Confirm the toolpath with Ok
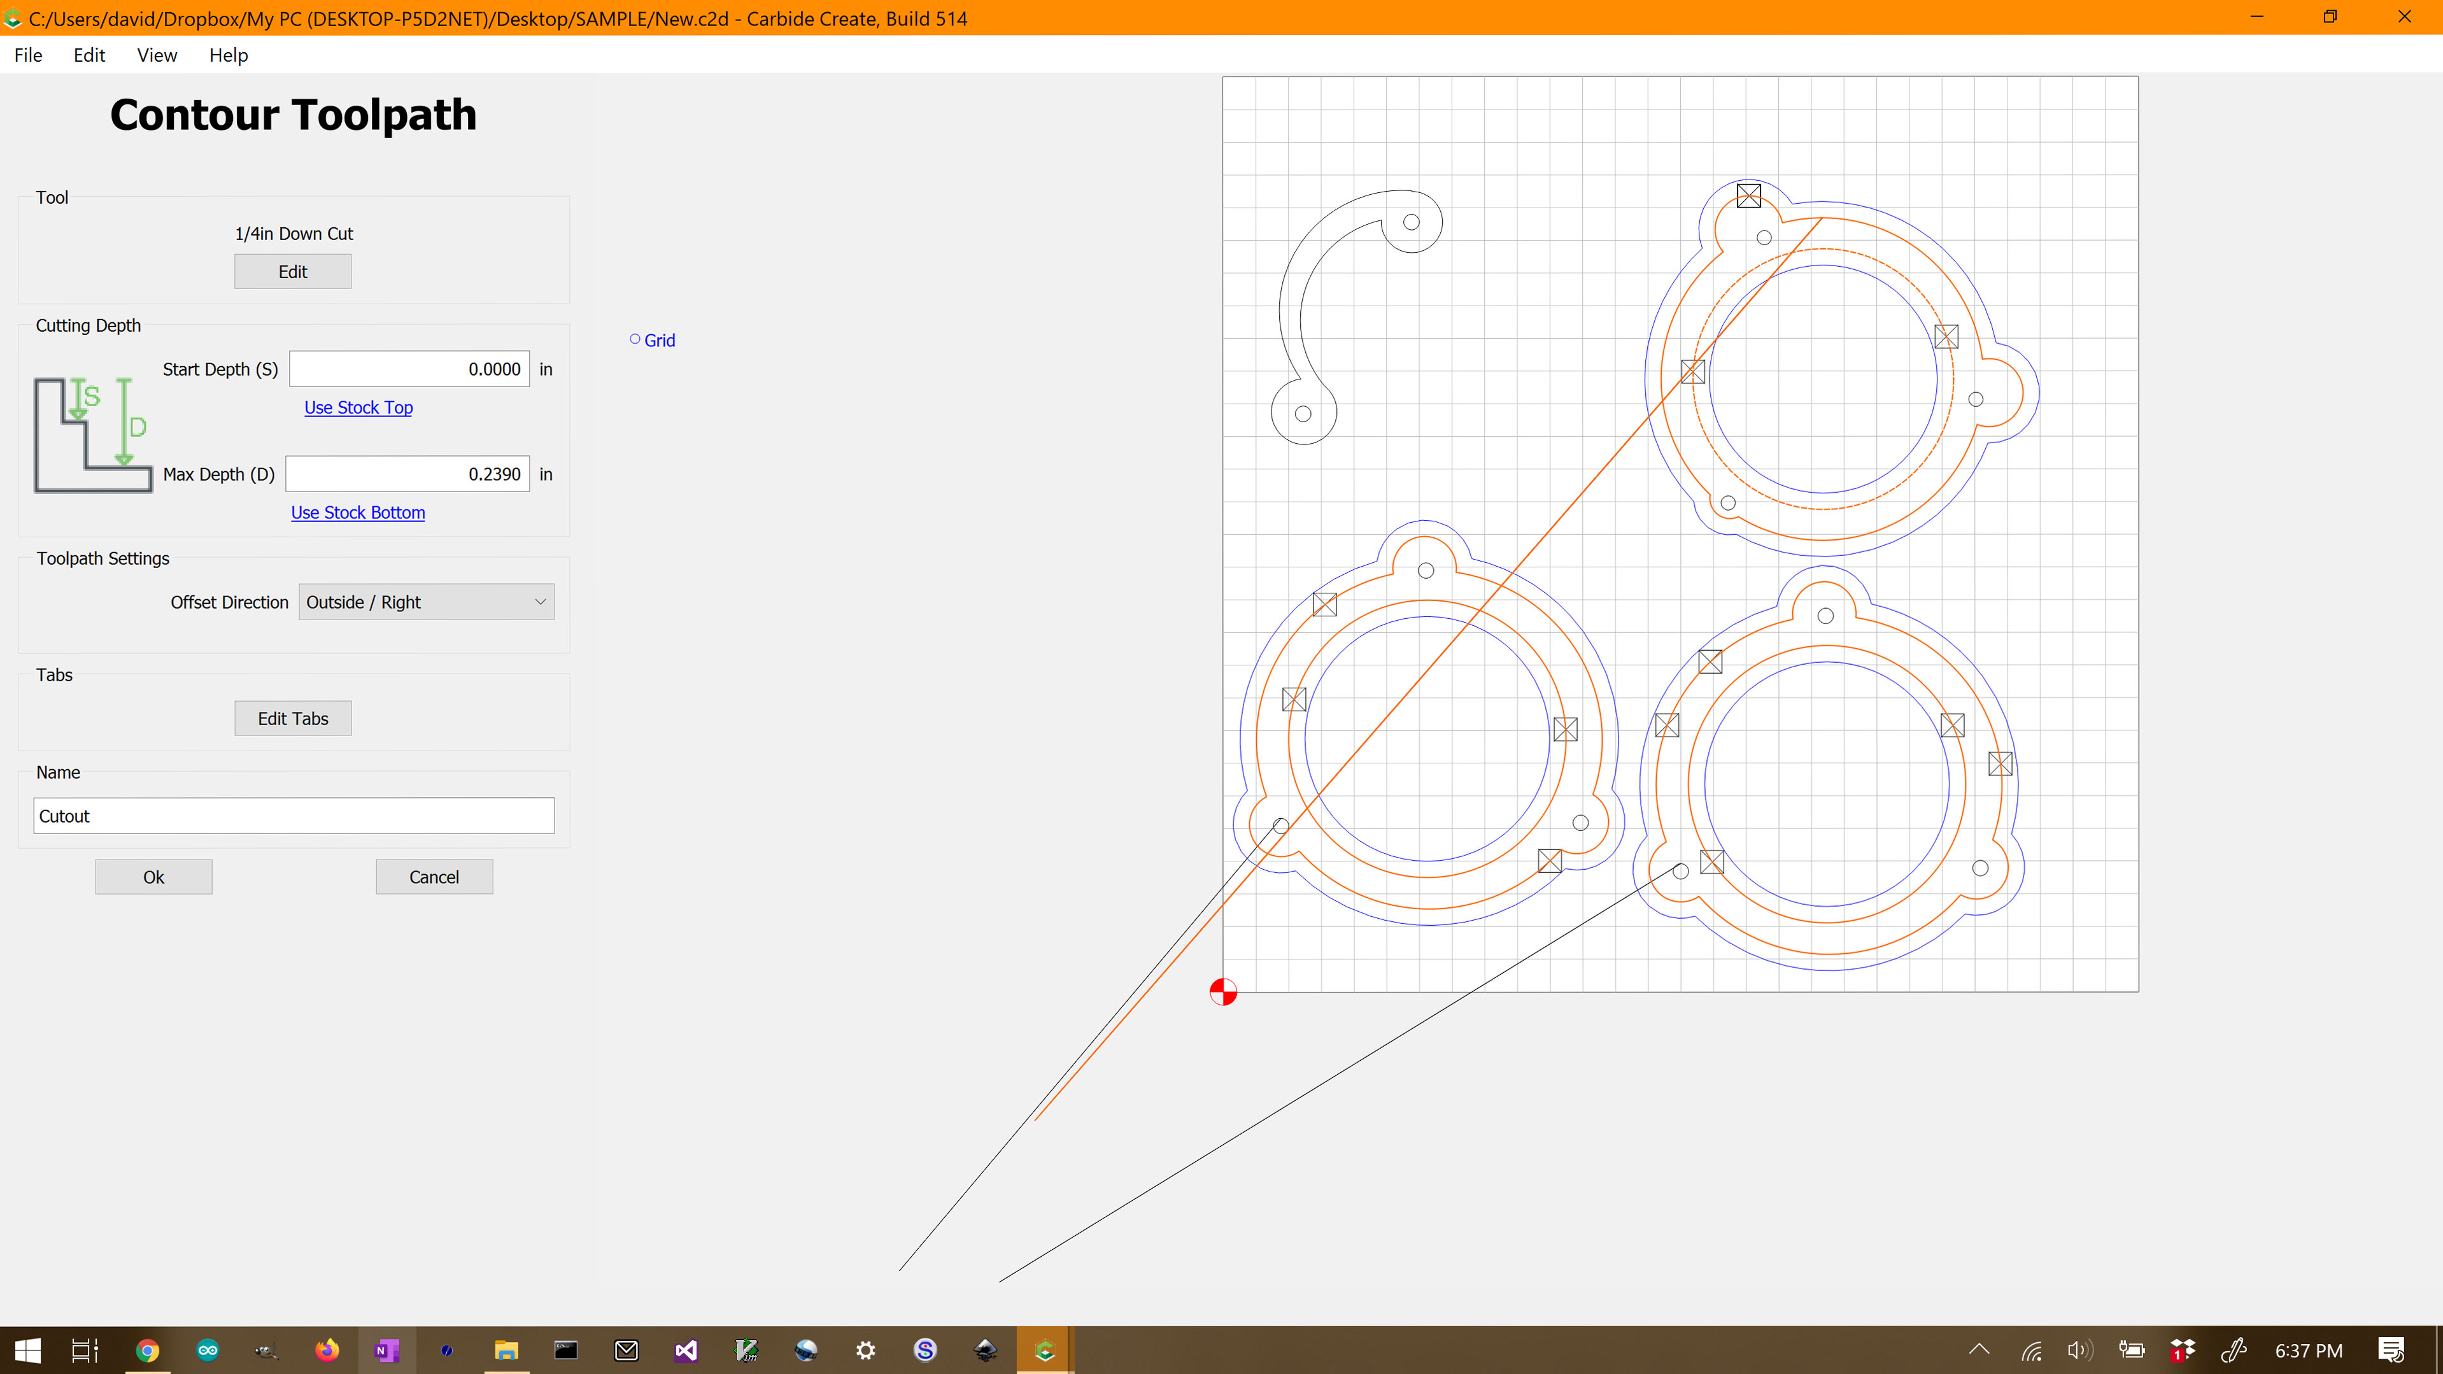 click(x=153, y=876)
